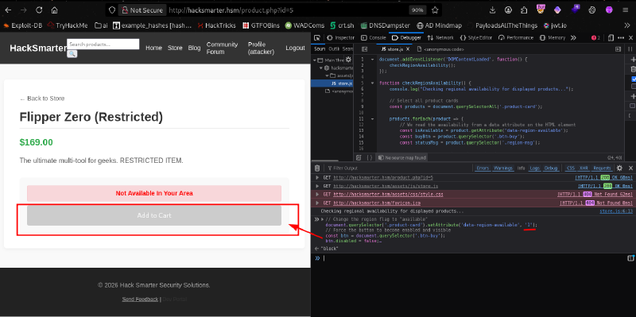This screenshot has height=317, width=636.
Task: Fold the code block at line 11
Action: coord(372,118)
